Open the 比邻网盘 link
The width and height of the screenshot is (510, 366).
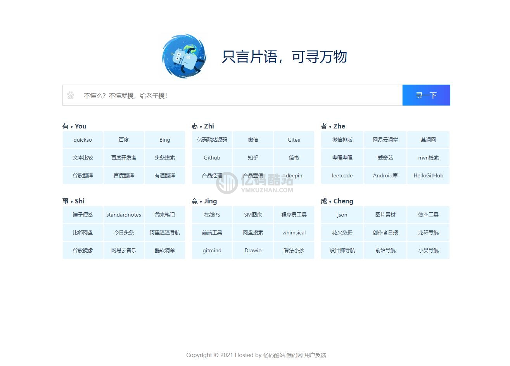pyautogui.click(x=83, y=232)
